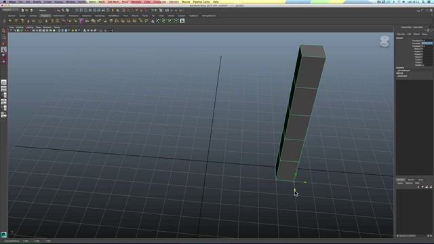Screen dimensions: 434x244
Task: Open the viewport Panels menu
Action: [57, 27]
